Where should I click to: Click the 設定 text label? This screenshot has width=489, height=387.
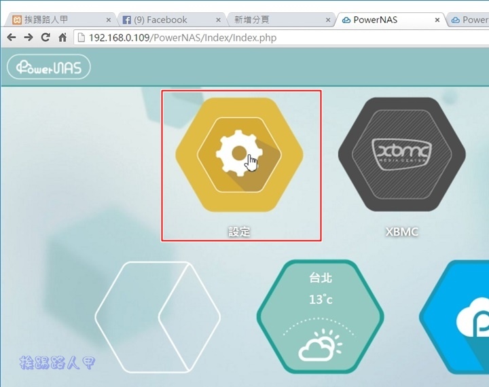point(240,232)
